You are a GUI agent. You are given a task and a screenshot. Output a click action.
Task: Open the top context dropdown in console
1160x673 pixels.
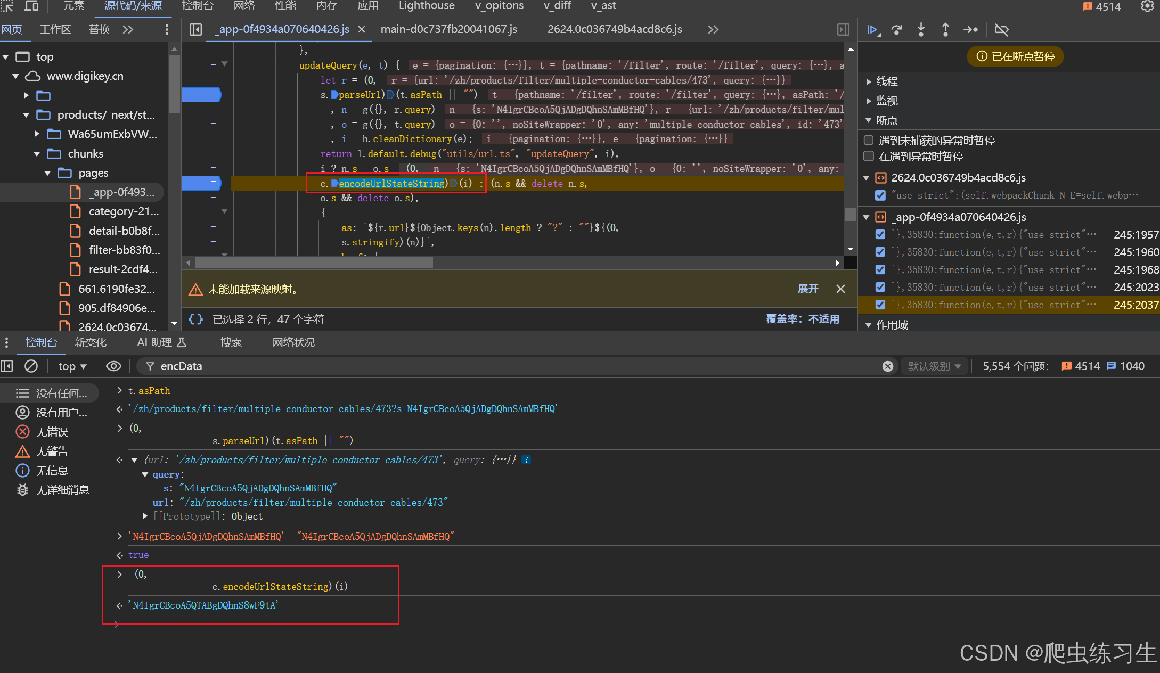[x=72, y=366]
